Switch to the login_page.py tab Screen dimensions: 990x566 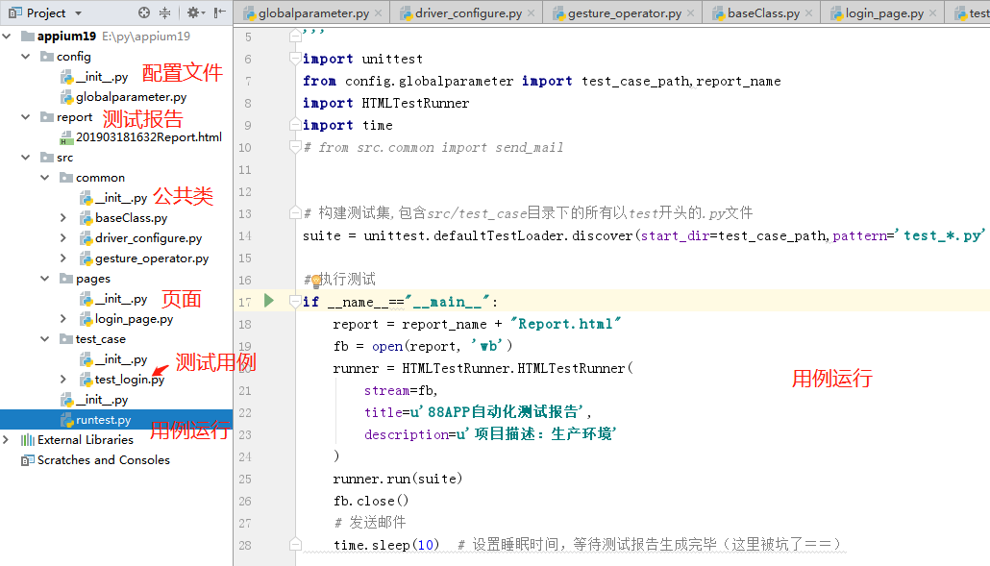(x=884, y=12)
